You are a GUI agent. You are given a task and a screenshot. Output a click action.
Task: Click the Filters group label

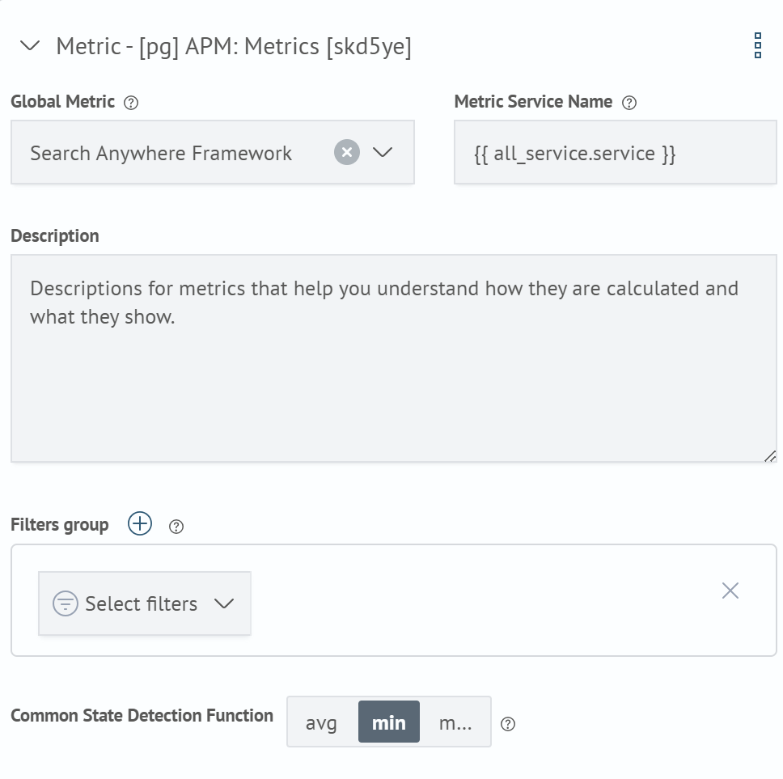59,525
